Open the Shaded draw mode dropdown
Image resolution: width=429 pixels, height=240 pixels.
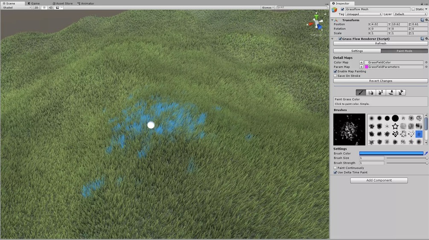[x=17, y=8]
